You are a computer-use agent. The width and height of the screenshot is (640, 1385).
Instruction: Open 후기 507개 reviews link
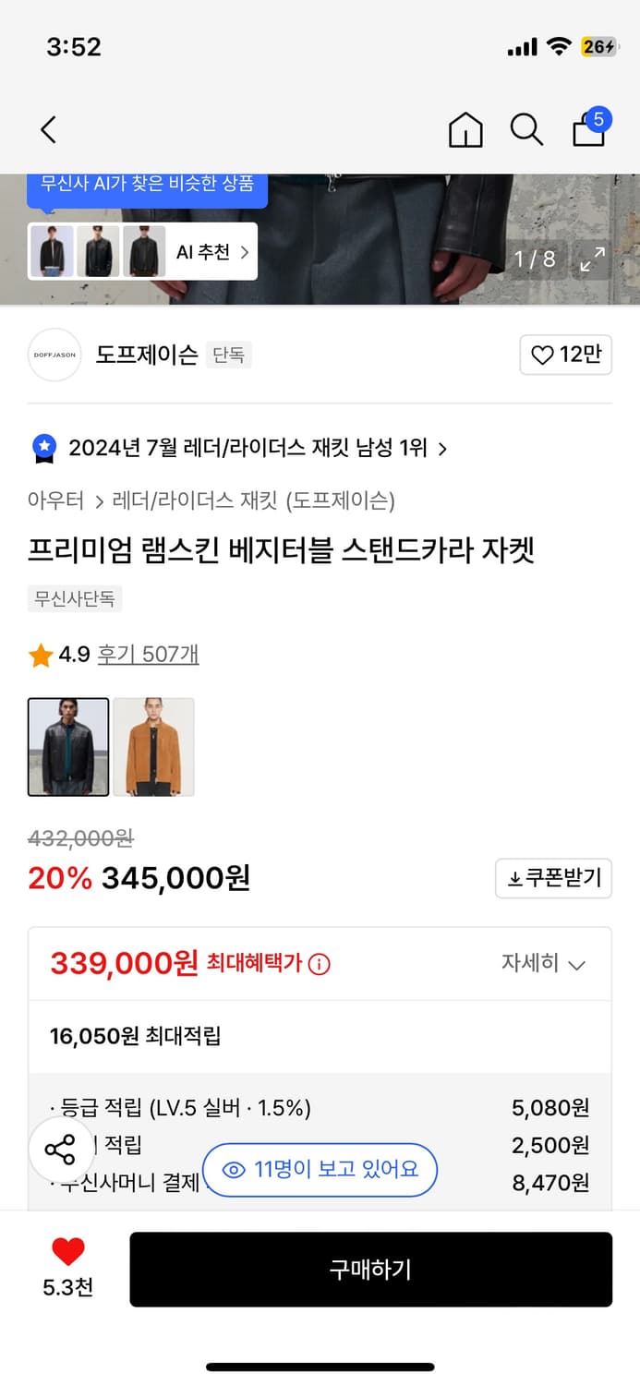tap(148, 655)
